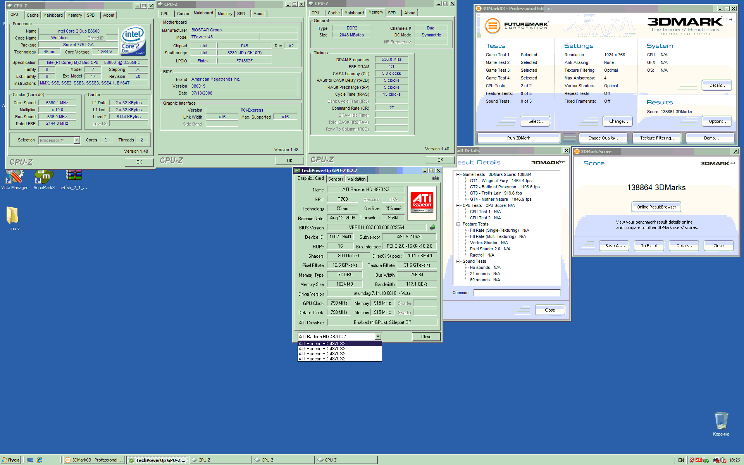The image size is (744, 465).
Task: Click the taskbar clock showing 18:26
Action: click(x=734, y=460)
